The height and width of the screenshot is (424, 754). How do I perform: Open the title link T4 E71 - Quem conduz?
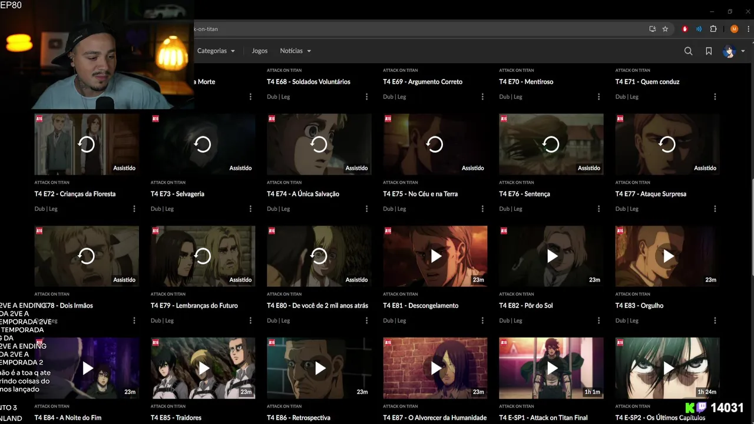click(647, 82)
